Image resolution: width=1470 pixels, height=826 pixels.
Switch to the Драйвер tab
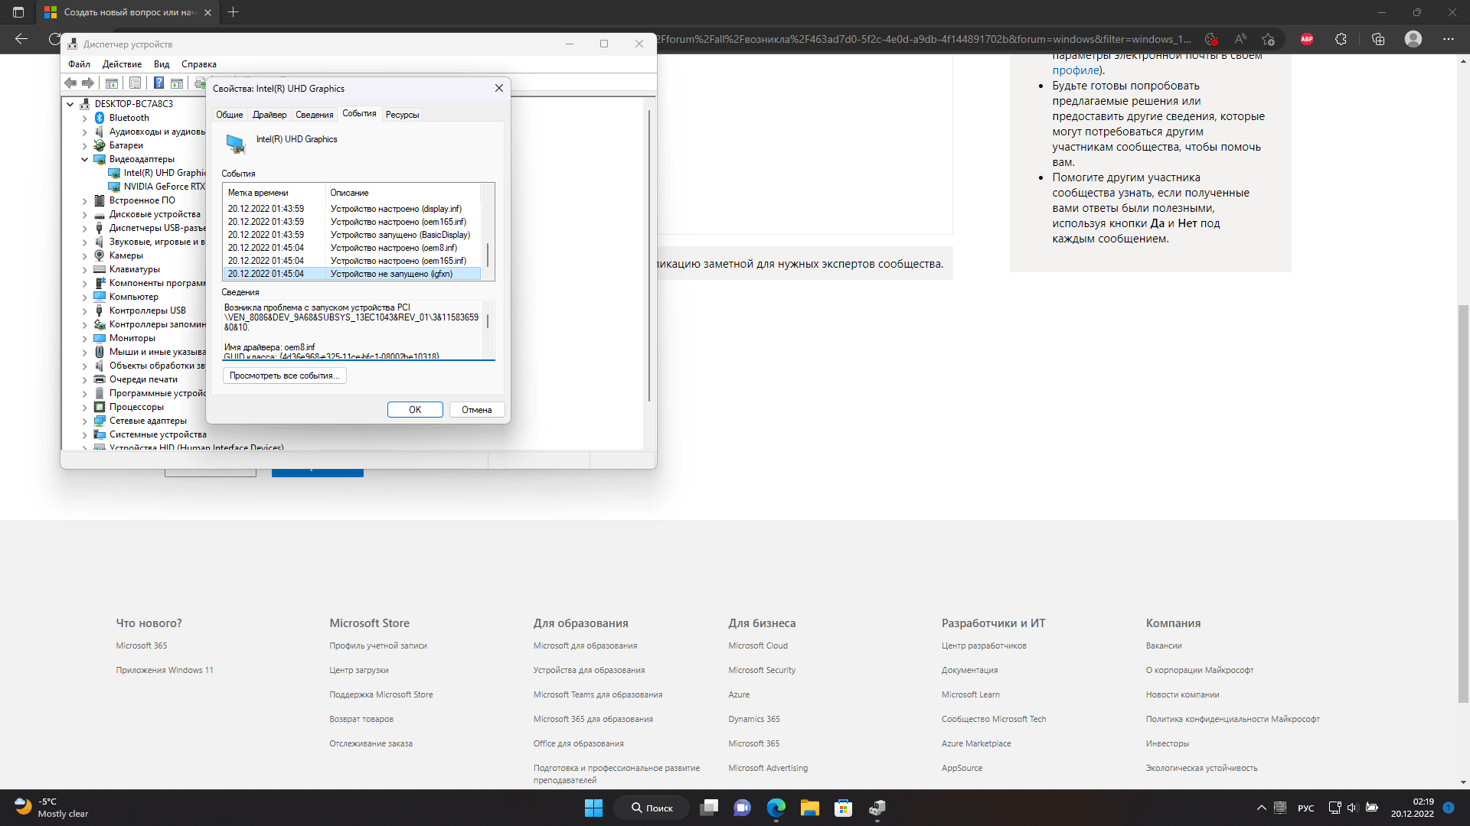click(269, 115)
